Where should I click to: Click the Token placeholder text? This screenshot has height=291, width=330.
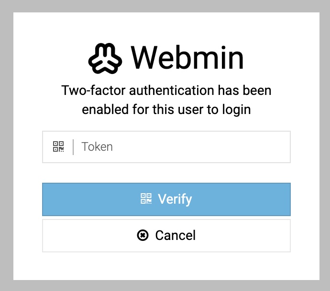tap(97, 146)
